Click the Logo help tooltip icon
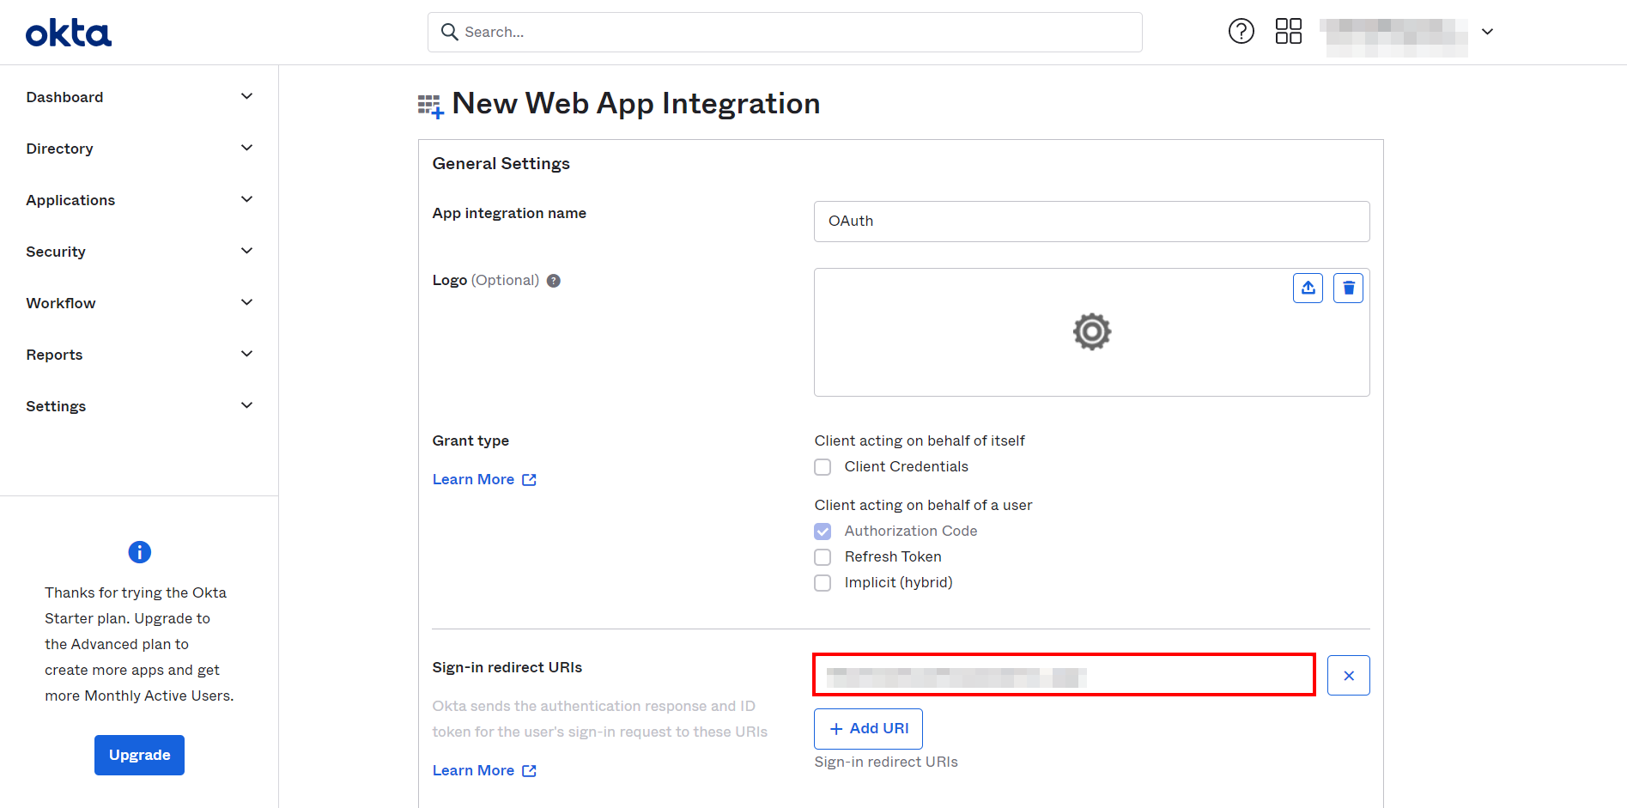Image resolution: width=1627 pixels, height=808 pixels. coord(554,281)
